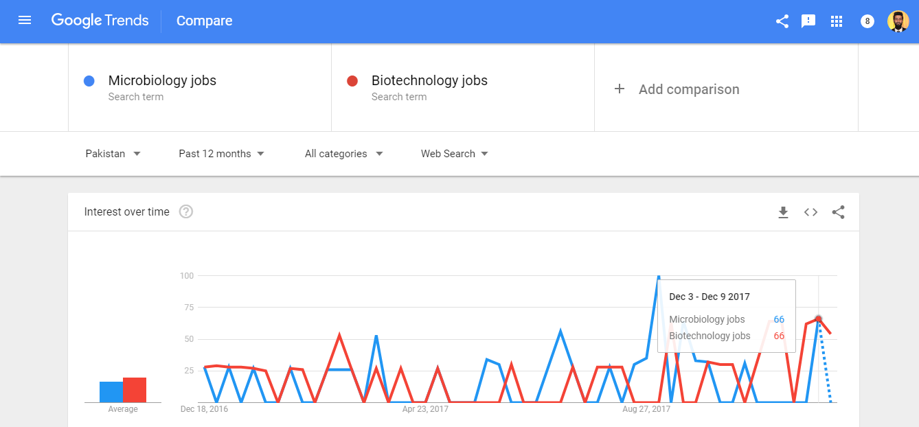Open the Google apps grid
The width and height of the screenshot is (919, 427).
836,21
